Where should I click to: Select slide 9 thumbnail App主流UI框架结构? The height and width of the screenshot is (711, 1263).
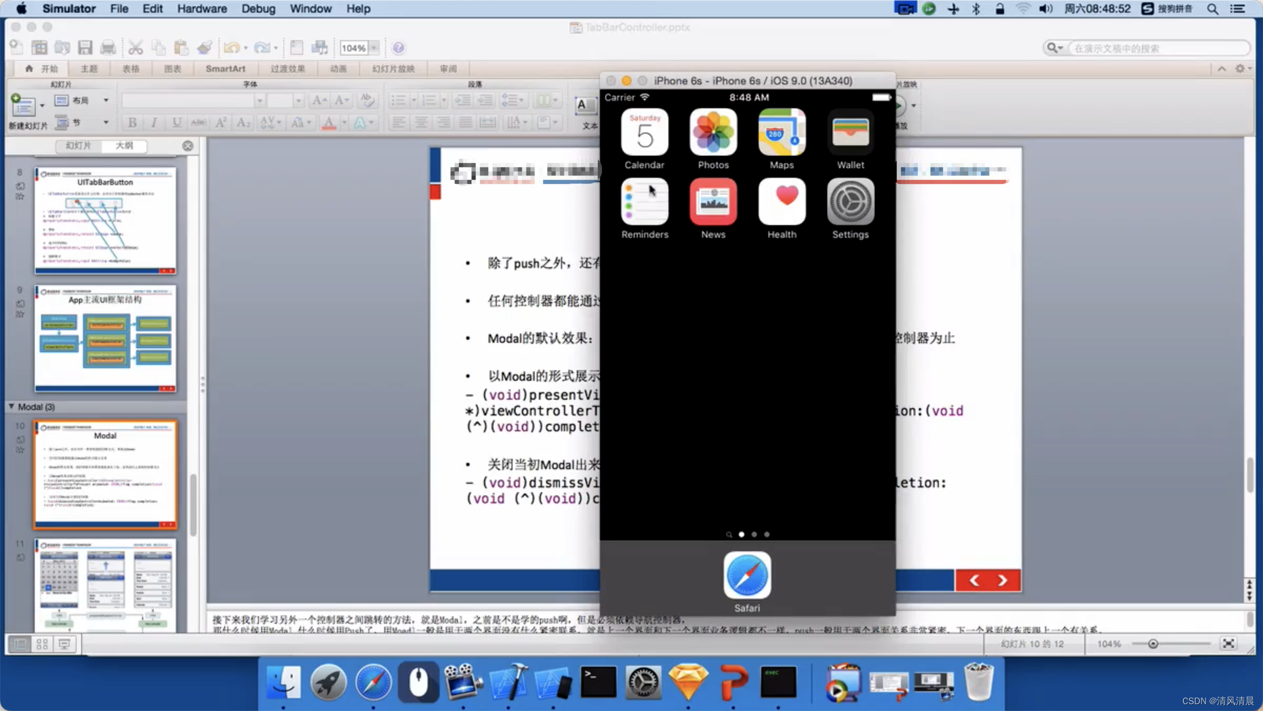[105, 338]
